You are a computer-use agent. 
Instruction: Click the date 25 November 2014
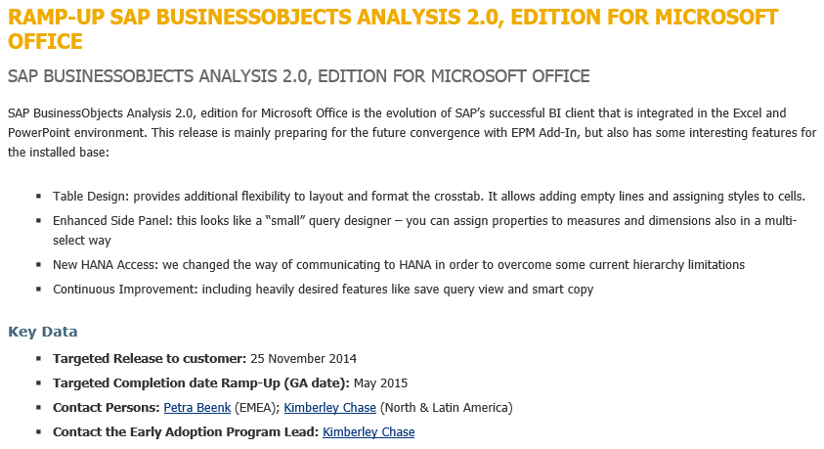(304, 358)
